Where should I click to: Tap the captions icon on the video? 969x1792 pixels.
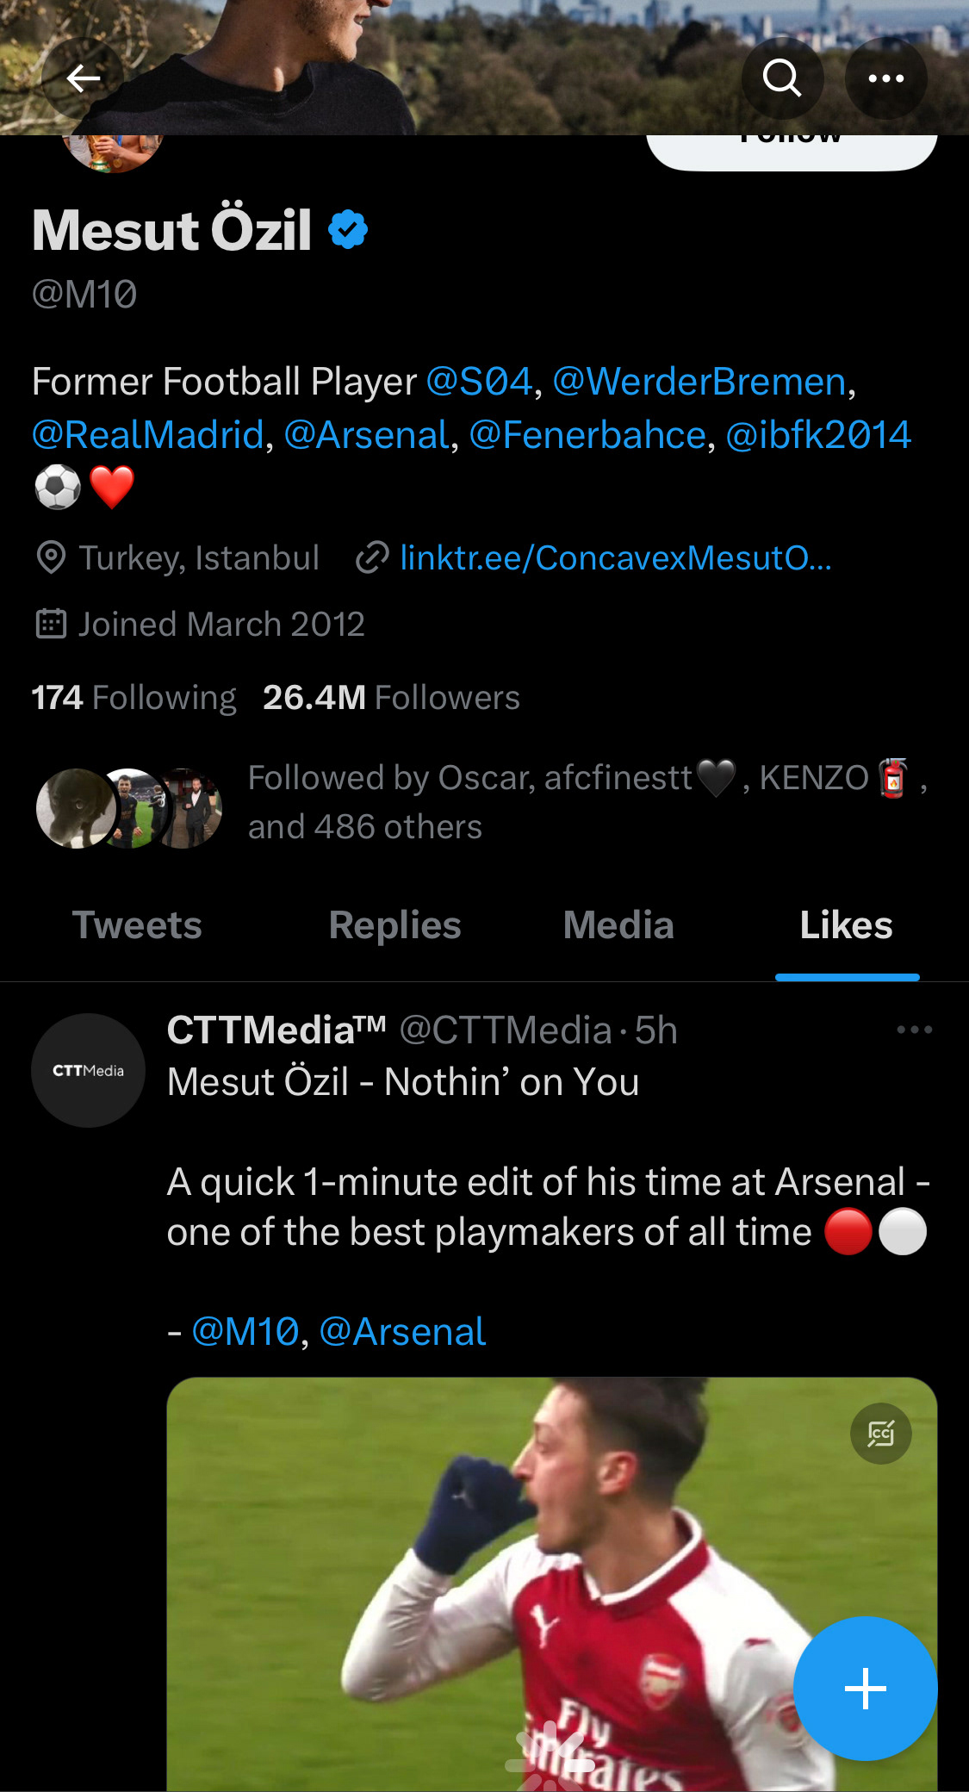pos(880,1434)
